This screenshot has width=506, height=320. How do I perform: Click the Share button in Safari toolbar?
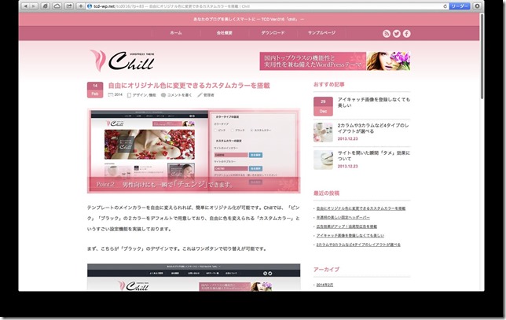click(x=69, y=6)
